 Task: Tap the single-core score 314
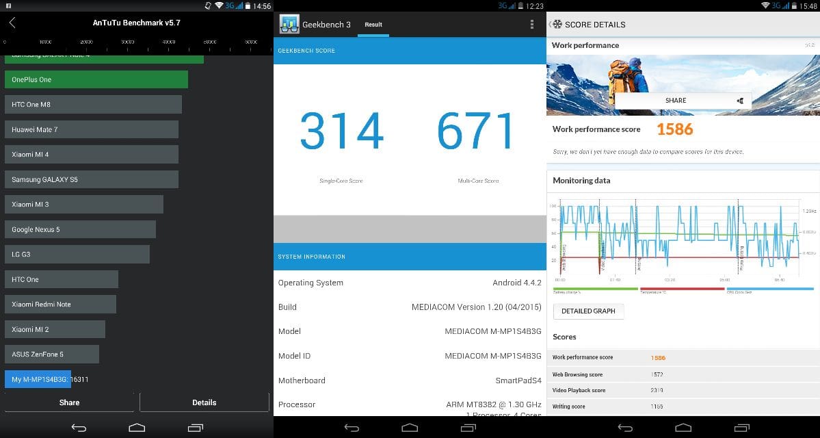click(x=341, y=131)
